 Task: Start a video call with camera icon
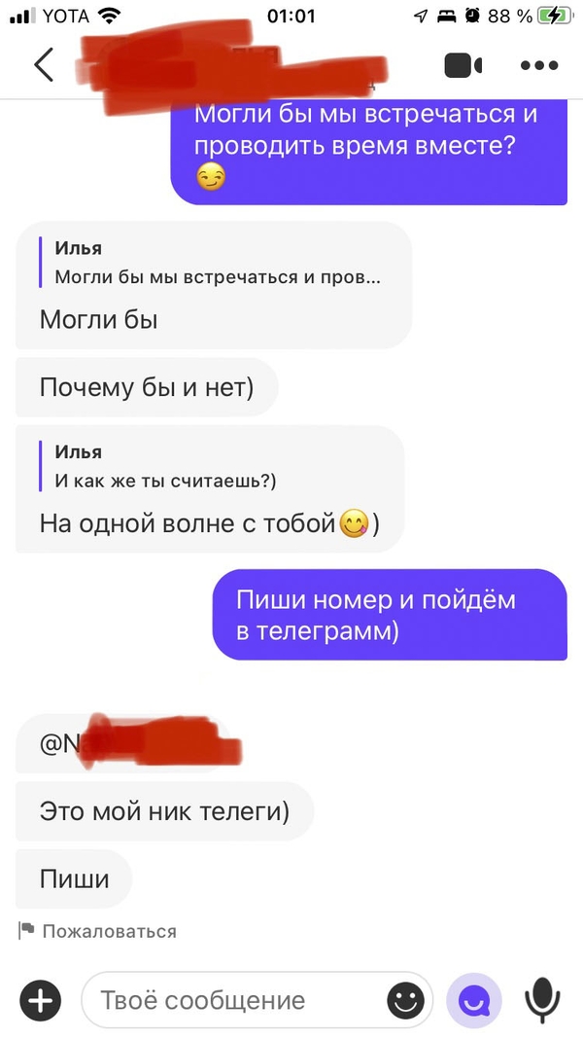463,65
